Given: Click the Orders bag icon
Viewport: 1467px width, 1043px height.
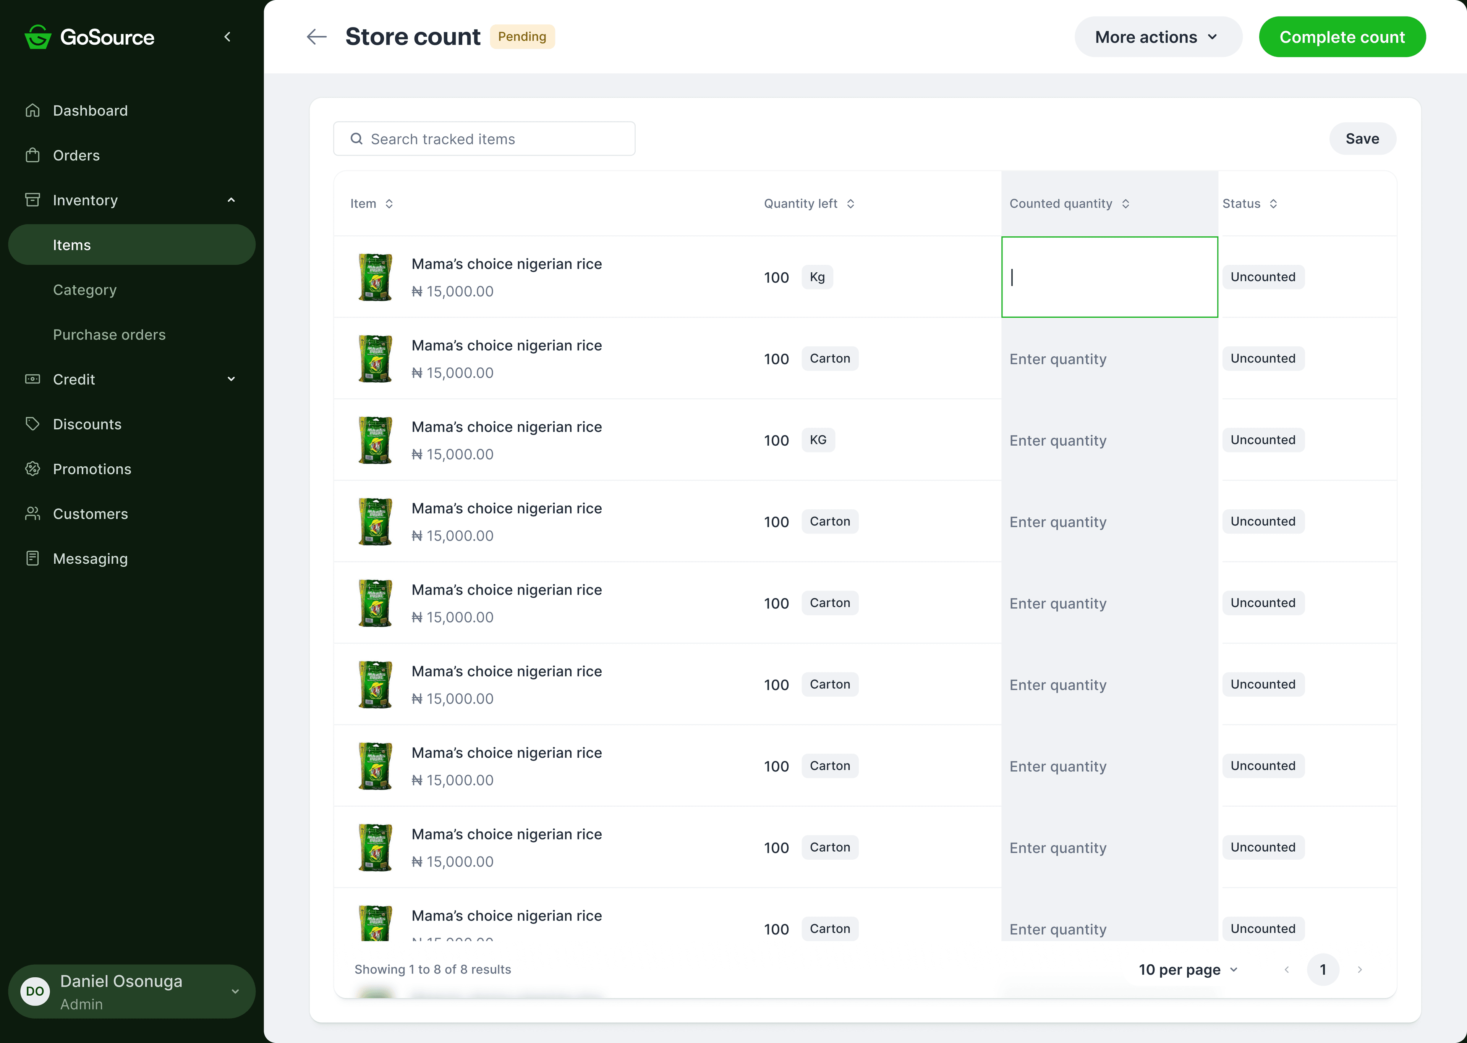Looking at the screenshot, I should 33,155.
